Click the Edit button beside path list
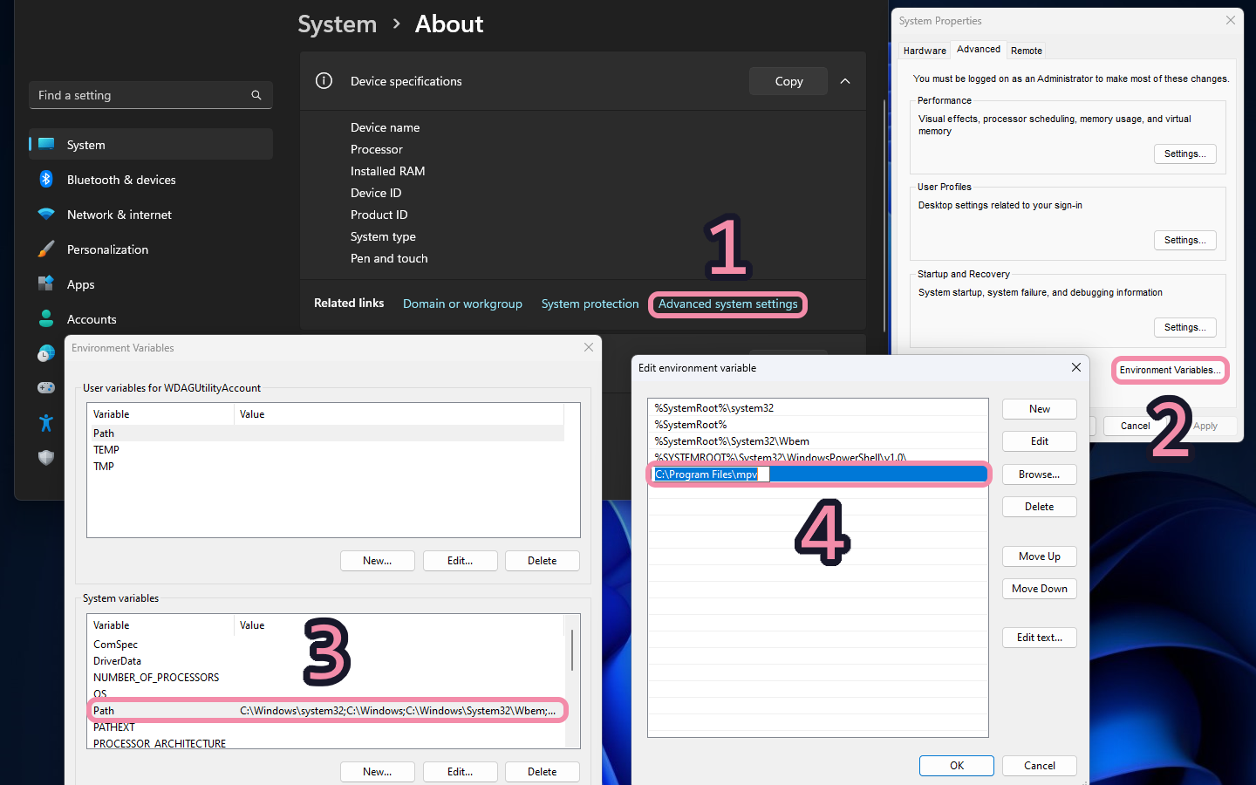 coord(1040,441)
